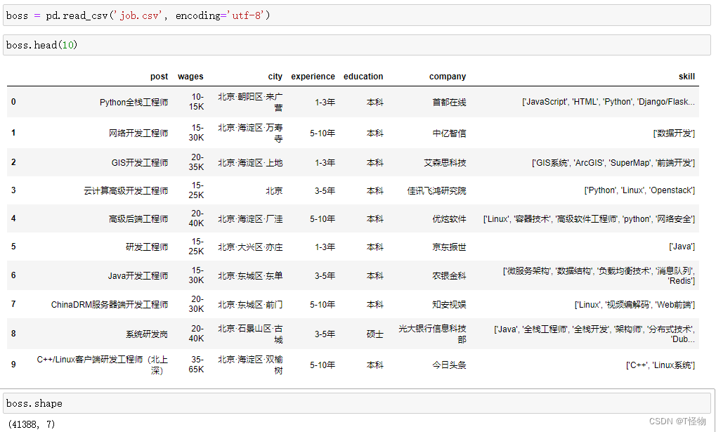Click the city cell '北京·石景山区·古城'
Screen dimensions: 716x432
[x=250, y=334]
